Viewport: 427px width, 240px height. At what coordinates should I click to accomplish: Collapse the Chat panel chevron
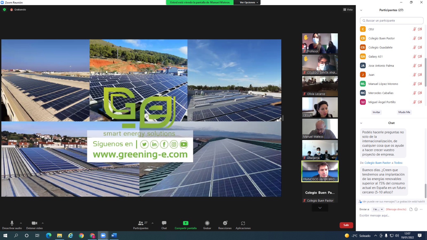(361, 123)
